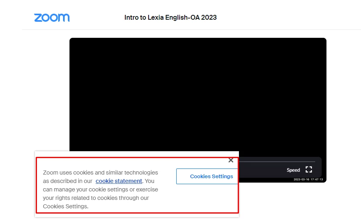Open the cookie statement link
Screen dimensions: 361x222
(119, 181)
